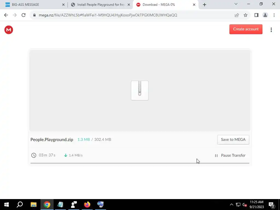Open Chrome profile menu

(265, 15)
